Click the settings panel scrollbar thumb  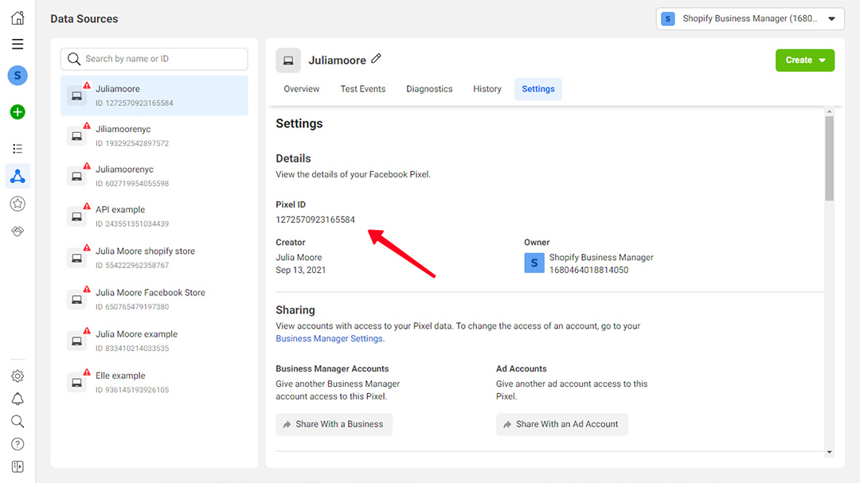[x=829, y=158]
